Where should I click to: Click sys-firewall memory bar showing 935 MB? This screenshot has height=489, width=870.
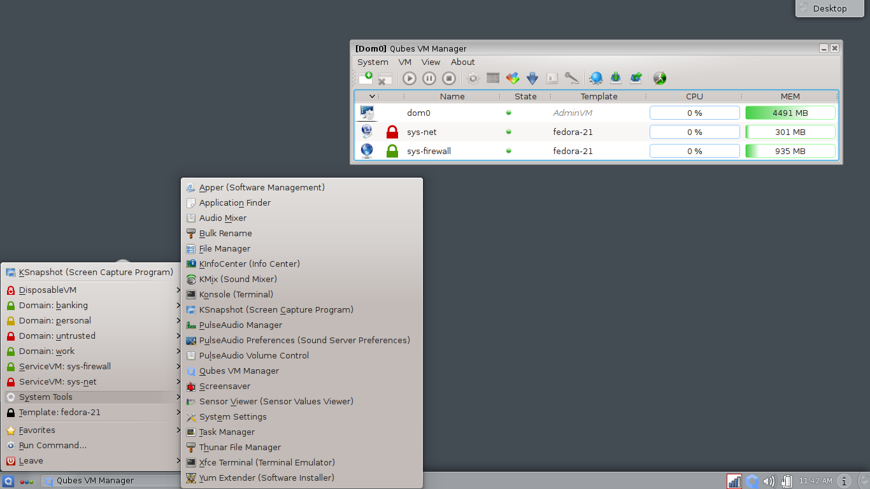point(790,151)
